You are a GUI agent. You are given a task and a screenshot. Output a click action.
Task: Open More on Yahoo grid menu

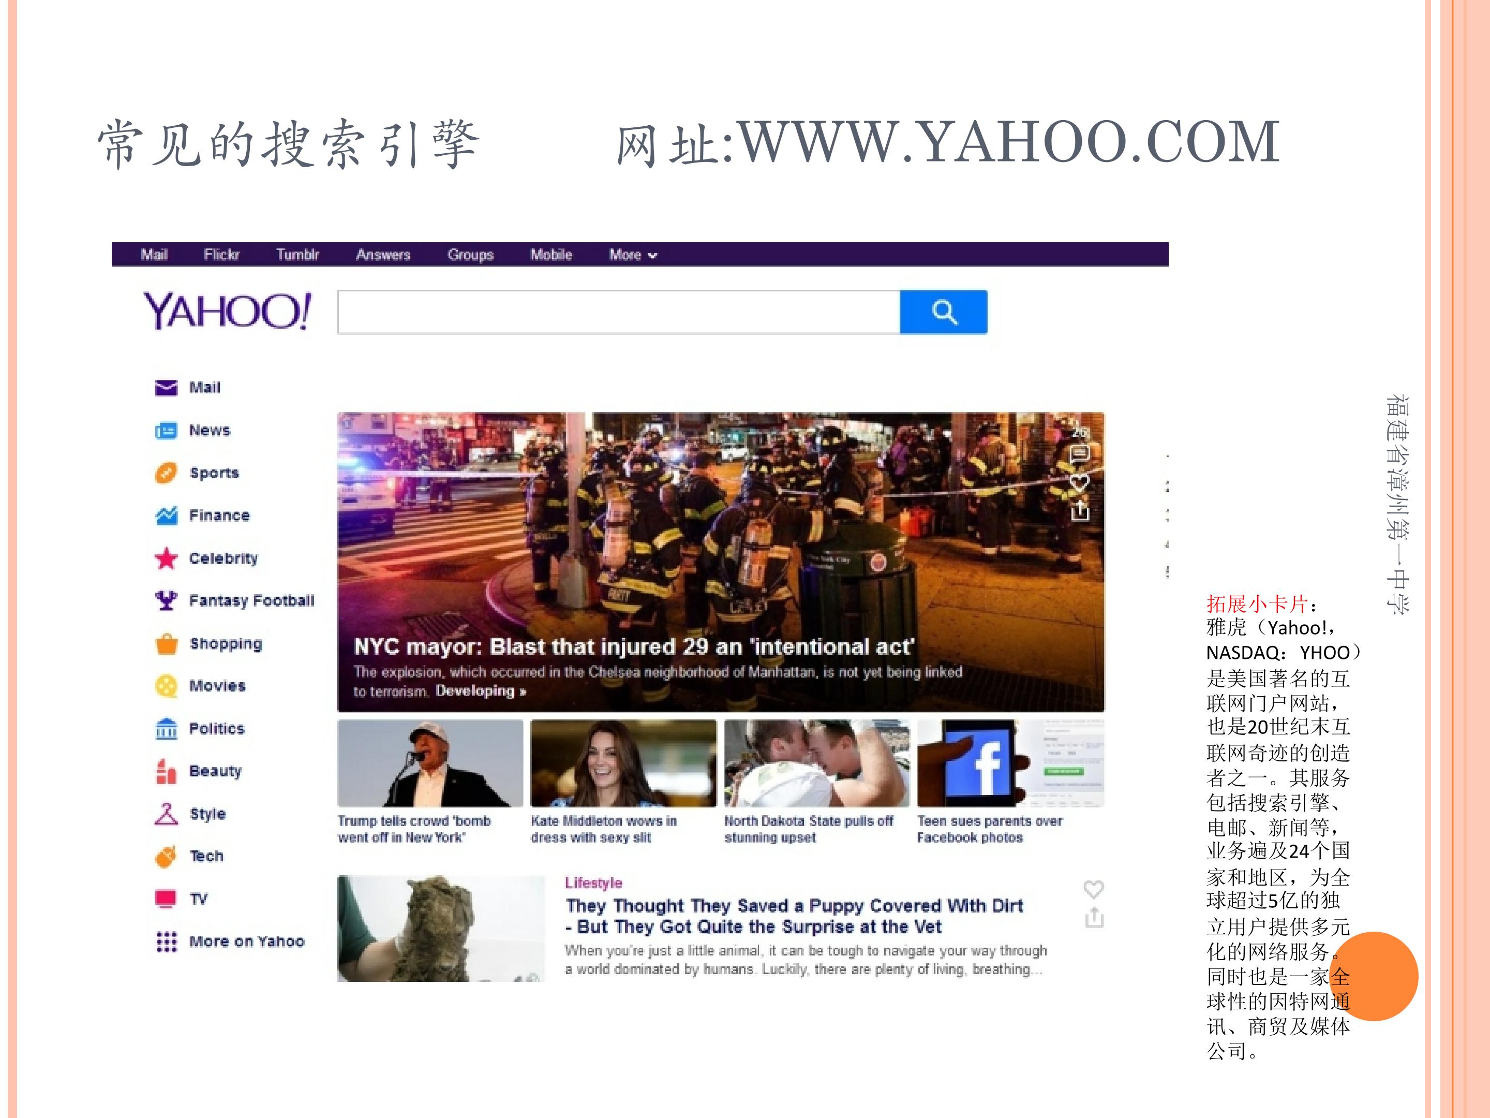(x=166, y=942)
